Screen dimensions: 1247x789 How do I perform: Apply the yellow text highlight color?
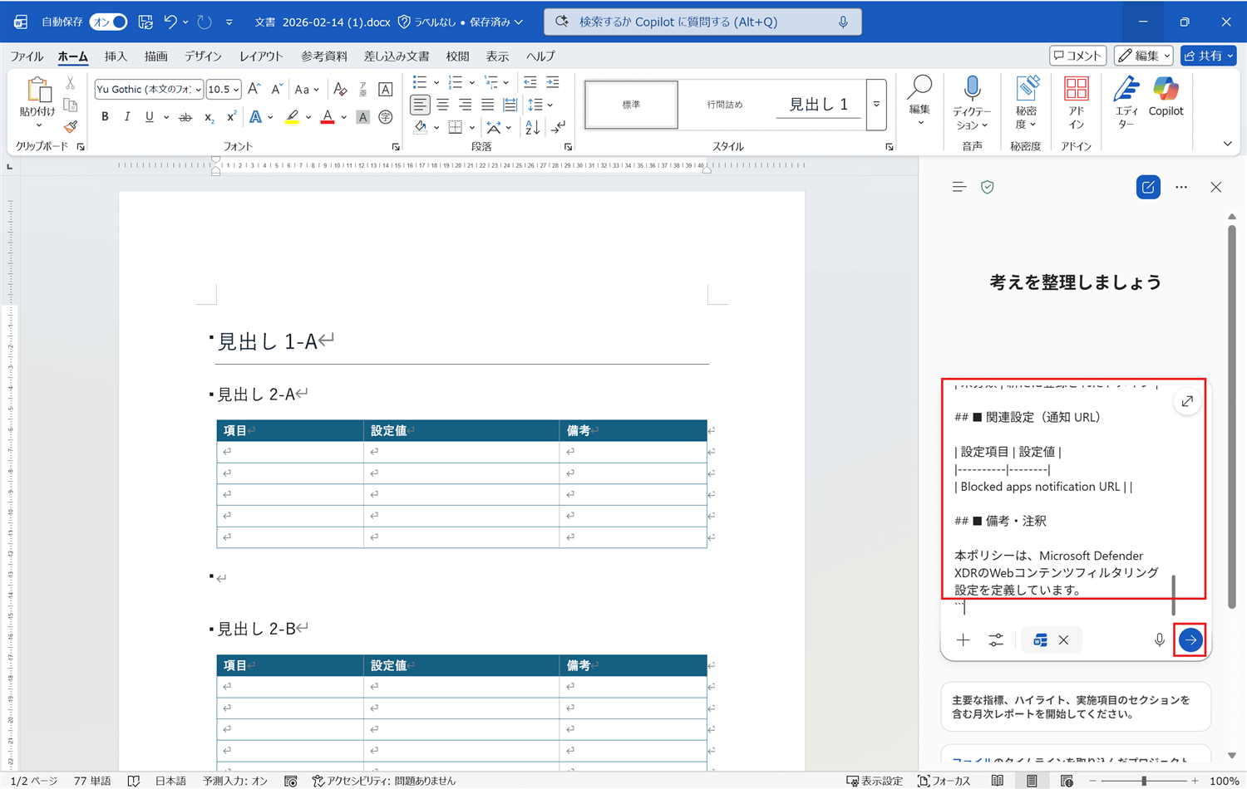click(x=292, y=117)
